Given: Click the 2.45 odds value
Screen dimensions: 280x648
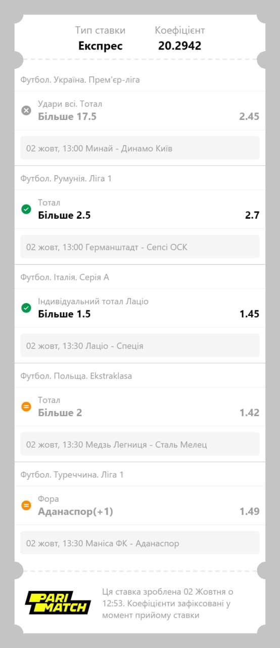Looking at the screenshot, I should (249, 116).
